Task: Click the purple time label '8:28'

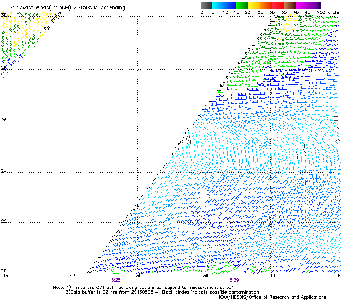Action: tap(116, 280)
